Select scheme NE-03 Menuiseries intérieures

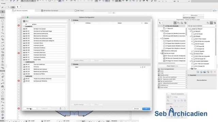tap(44, 36)
